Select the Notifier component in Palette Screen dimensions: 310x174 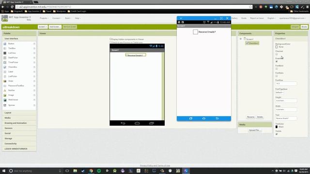tap(12, 90)
